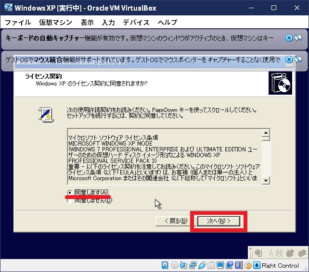Click the license text scrollbar track
The image size is (309, 272).
[266, 159]
